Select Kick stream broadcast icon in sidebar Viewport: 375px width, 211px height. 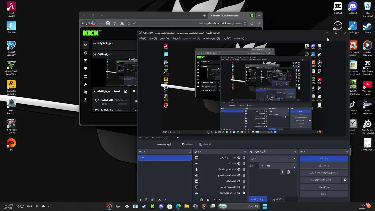click(x=86, y=45)
